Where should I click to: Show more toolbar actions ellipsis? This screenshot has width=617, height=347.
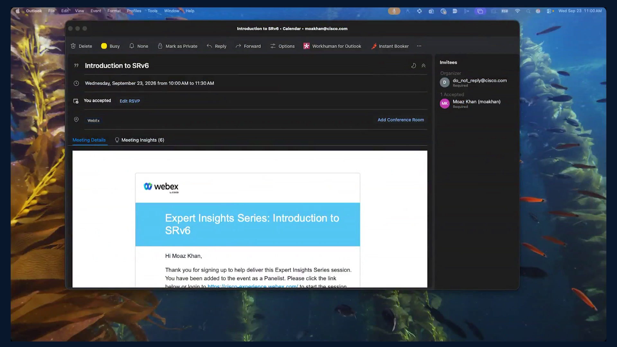tap(419, 46)
